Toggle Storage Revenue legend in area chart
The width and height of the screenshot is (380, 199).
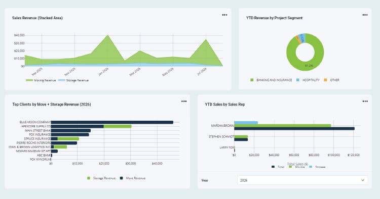coord(73,80)
